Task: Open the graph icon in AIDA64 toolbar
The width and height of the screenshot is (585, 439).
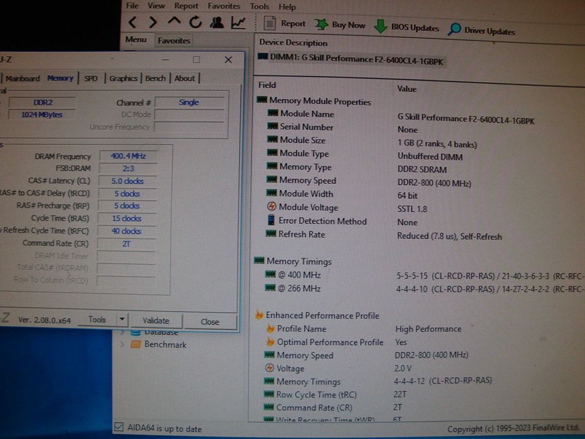Action: pyautogui.click(x=238, y=23)
